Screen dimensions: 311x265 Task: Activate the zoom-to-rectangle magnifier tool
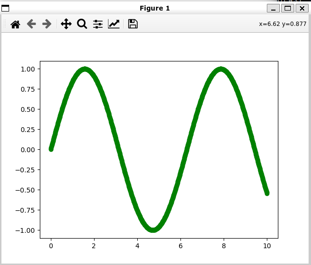(82, 24)
